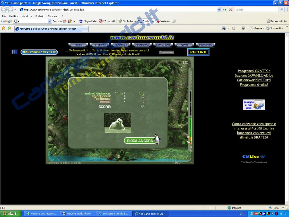This screenshot has height=217, width=289.
Task: Click the Google toolbar highlighter pen icon
Action: pyautogui.click(x=174, y=21)
